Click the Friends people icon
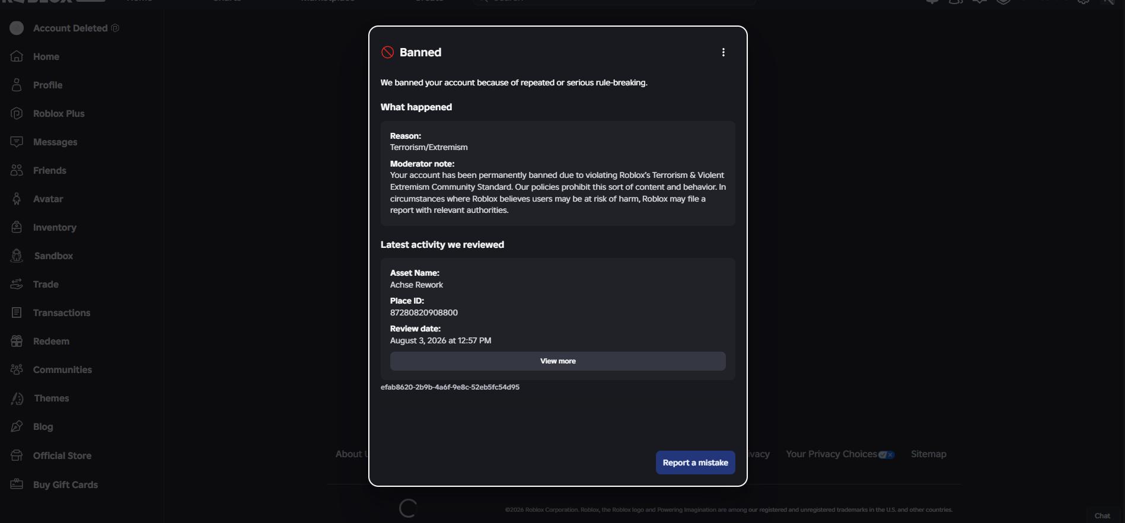The width and height of the screenshot is (1125, 523). (17, 170)
